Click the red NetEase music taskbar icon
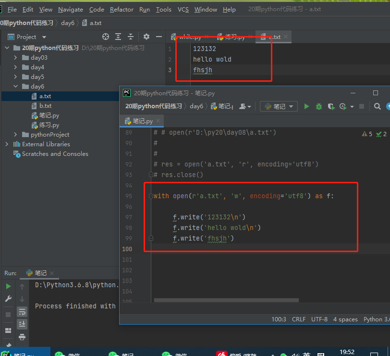The image size is (390, 356). click(x=221, y=354)
